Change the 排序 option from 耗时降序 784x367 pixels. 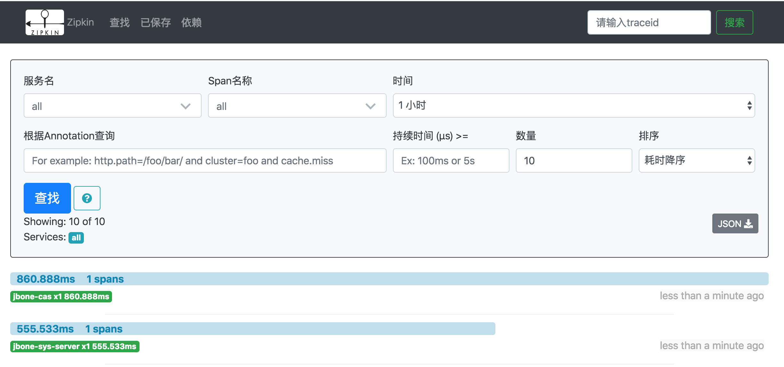[x=696, y=160]
